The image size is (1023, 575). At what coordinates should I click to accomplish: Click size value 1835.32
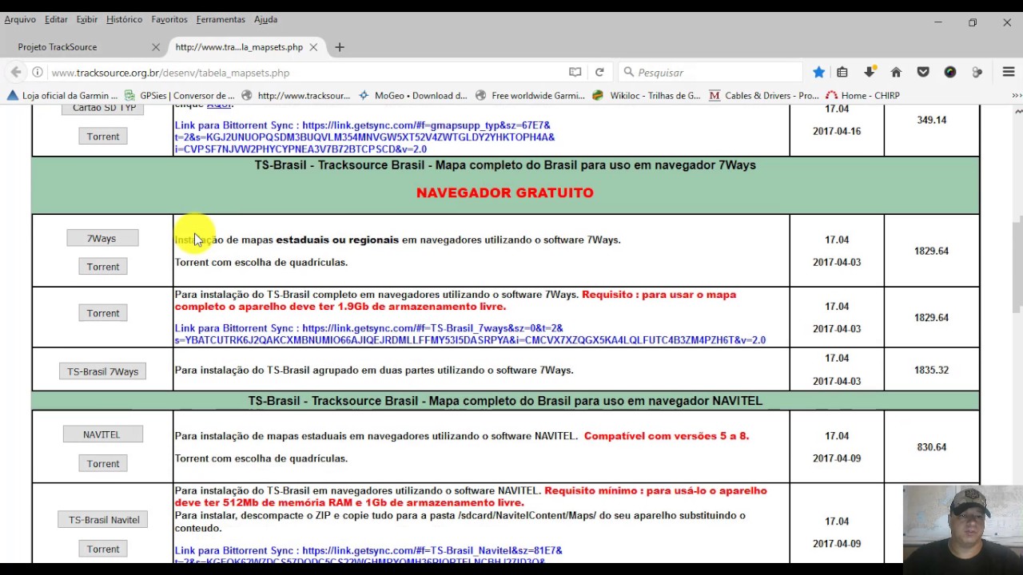pos(931,370)
